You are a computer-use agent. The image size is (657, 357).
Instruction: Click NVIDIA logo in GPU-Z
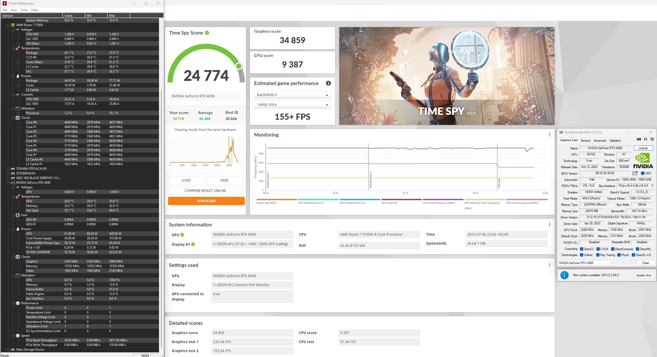643,160
